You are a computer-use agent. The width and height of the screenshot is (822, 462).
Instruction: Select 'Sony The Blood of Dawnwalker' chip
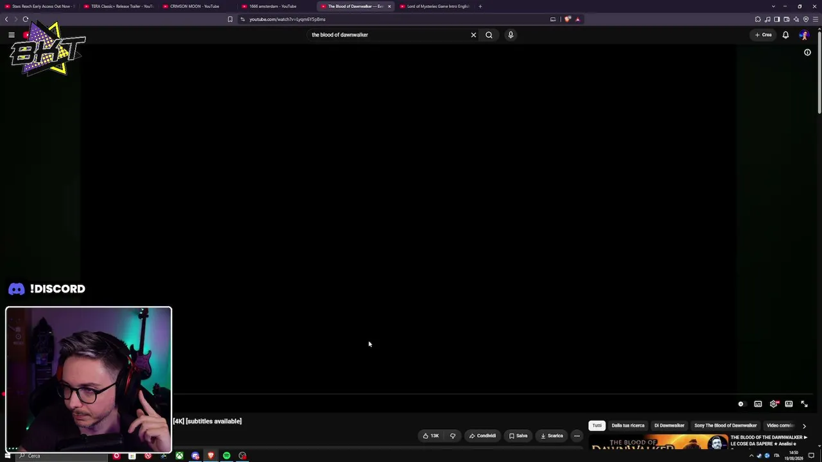click(x=726, y=425)
